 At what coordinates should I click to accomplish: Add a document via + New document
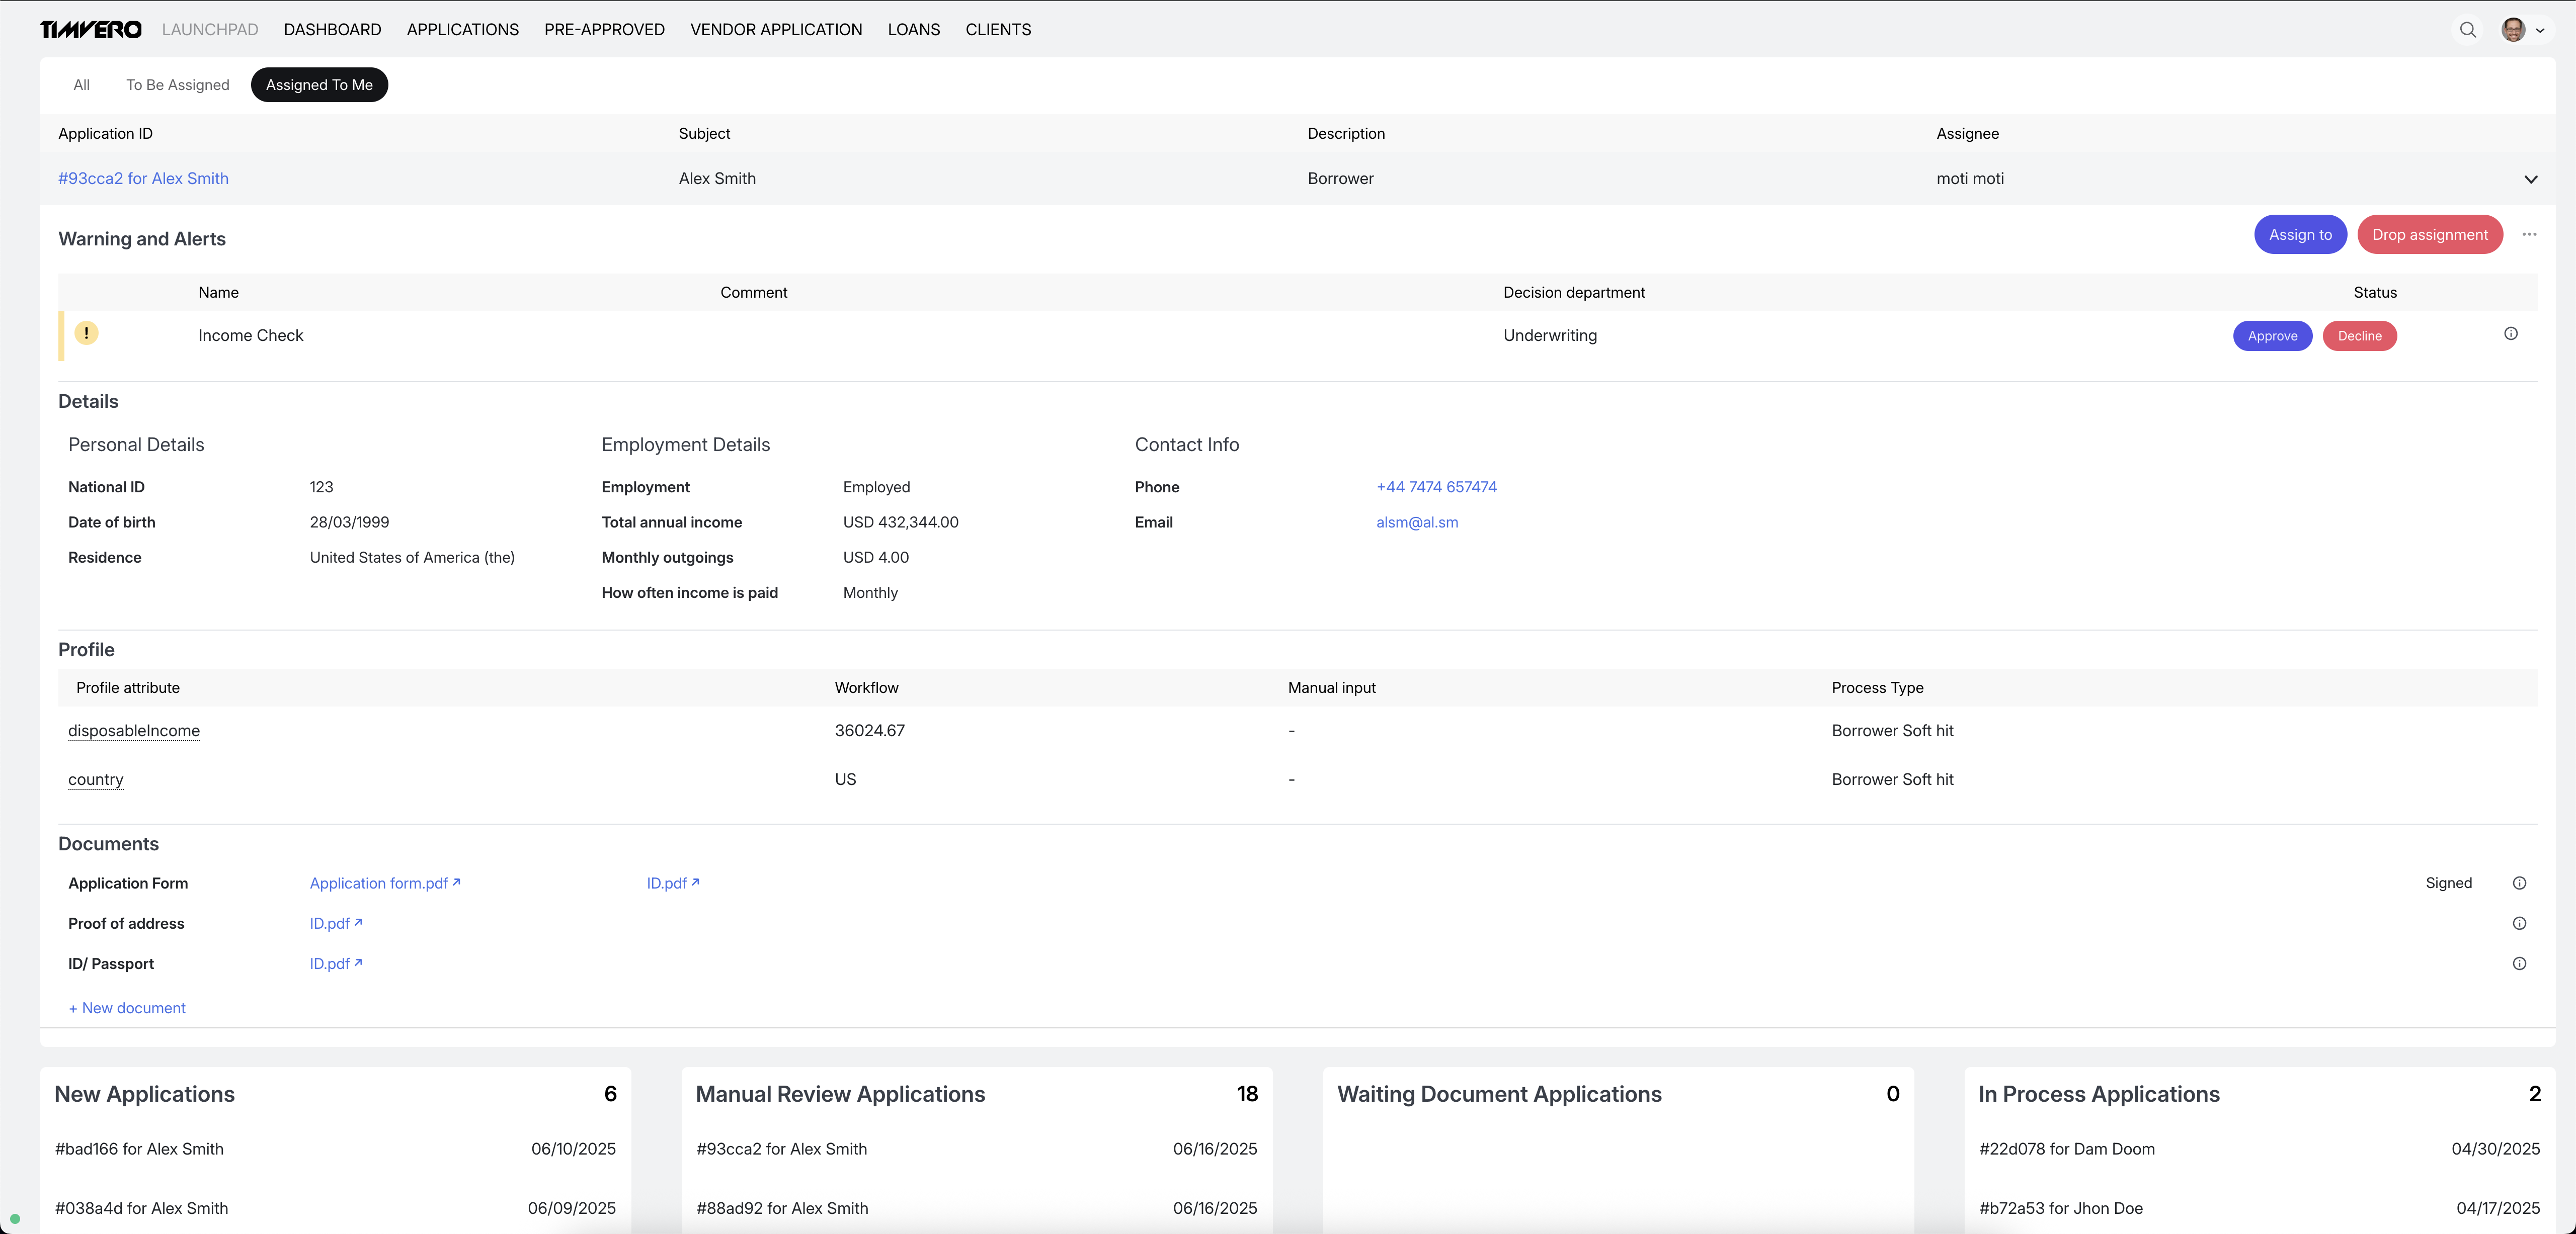tap(127, 1008)
